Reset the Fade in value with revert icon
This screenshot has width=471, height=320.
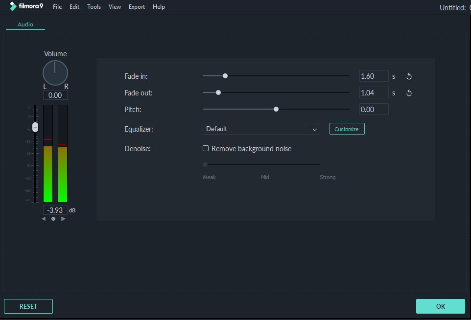409,76
